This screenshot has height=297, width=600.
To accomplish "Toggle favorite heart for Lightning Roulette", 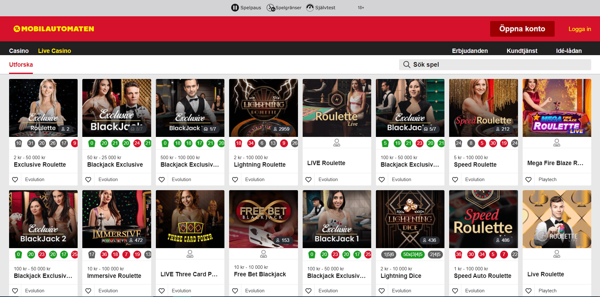I will pos(235,180).
